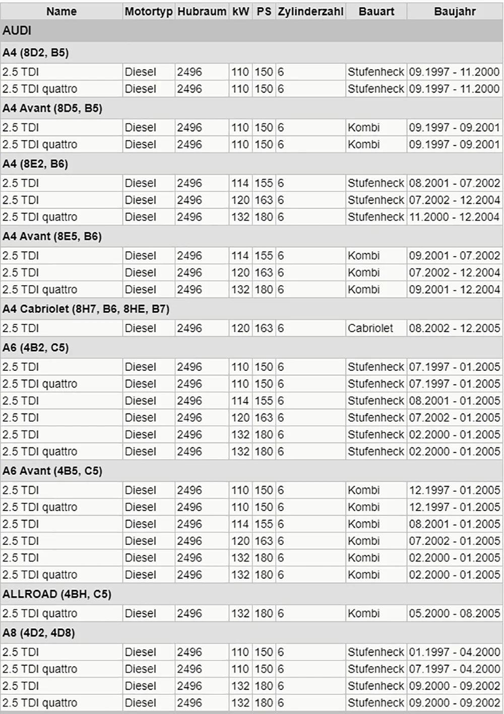
Task: Click the Motortyp column header
Action: click(149, 11)
